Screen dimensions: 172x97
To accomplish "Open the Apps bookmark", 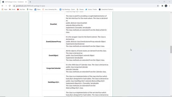I will [x=5, y=9].
